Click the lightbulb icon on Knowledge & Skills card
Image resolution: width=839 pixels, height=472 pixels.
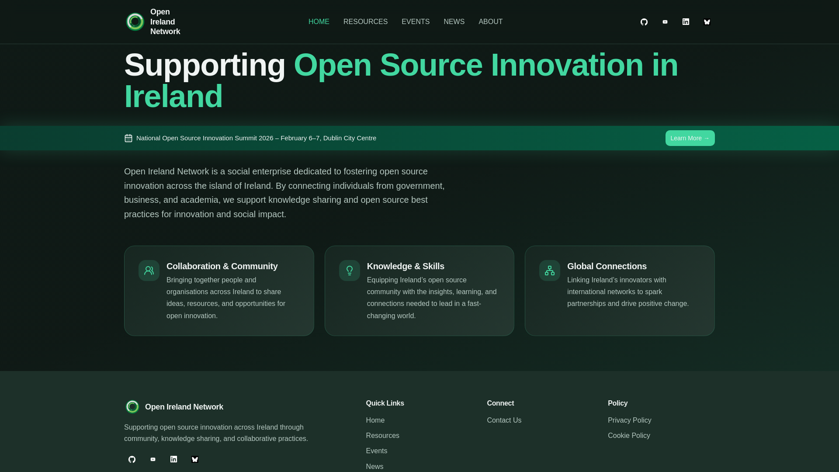[x=349, y=270]
